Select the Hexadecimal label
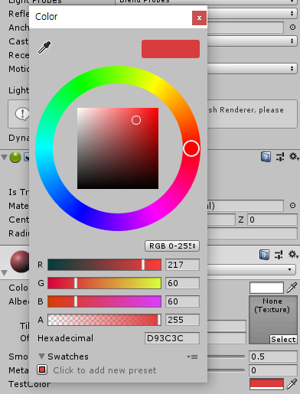Screen dimensions: 300x394 click(65, 338)
